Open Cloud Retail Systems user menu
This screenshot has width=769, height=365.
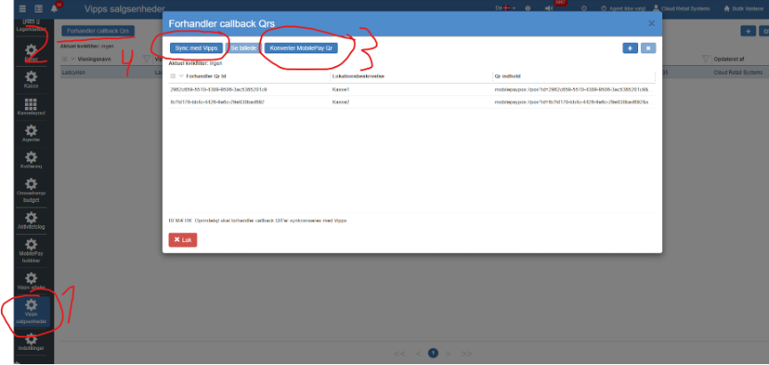tap(681, 9)
